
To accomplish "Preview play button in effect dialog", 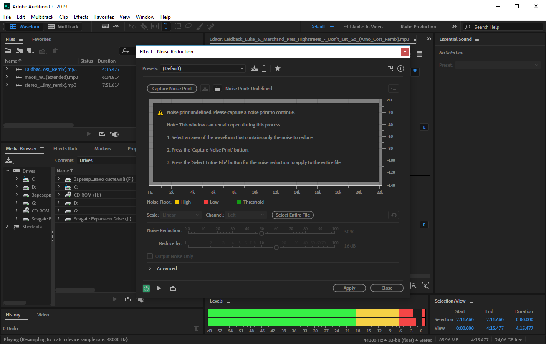I will tap(159, 288).
